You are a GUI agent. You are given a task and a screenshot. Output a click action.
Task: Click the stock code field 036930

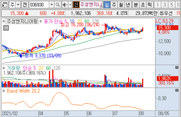[x=39, y=5]
